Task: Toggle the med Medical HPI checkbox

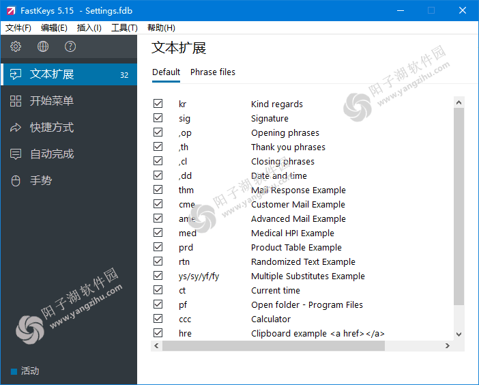Action: click(x=158, y=233)
